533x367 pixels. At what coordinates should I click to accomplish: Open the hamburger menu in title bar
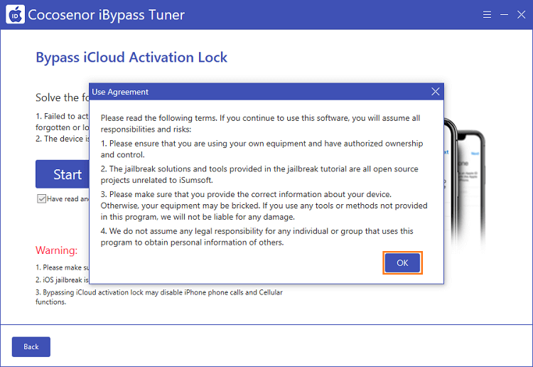click(487, 15)
